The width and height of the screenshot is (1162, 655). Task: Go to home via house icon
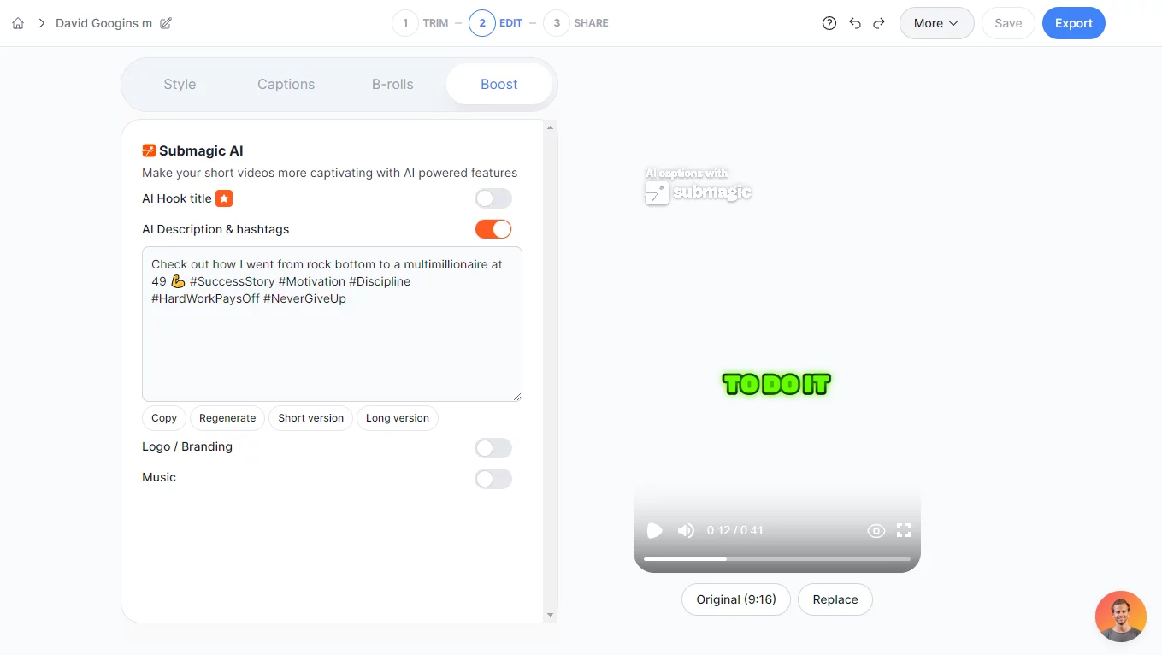[x=18, y=23]
